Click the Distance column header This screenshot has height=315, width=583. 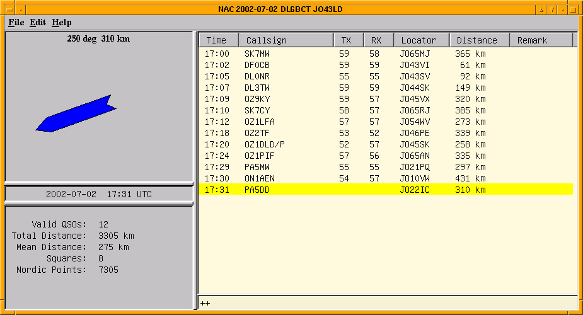(x=479, y=40)
